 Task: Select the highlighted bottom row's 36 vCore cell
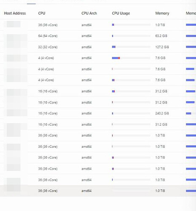coord(48,191)
